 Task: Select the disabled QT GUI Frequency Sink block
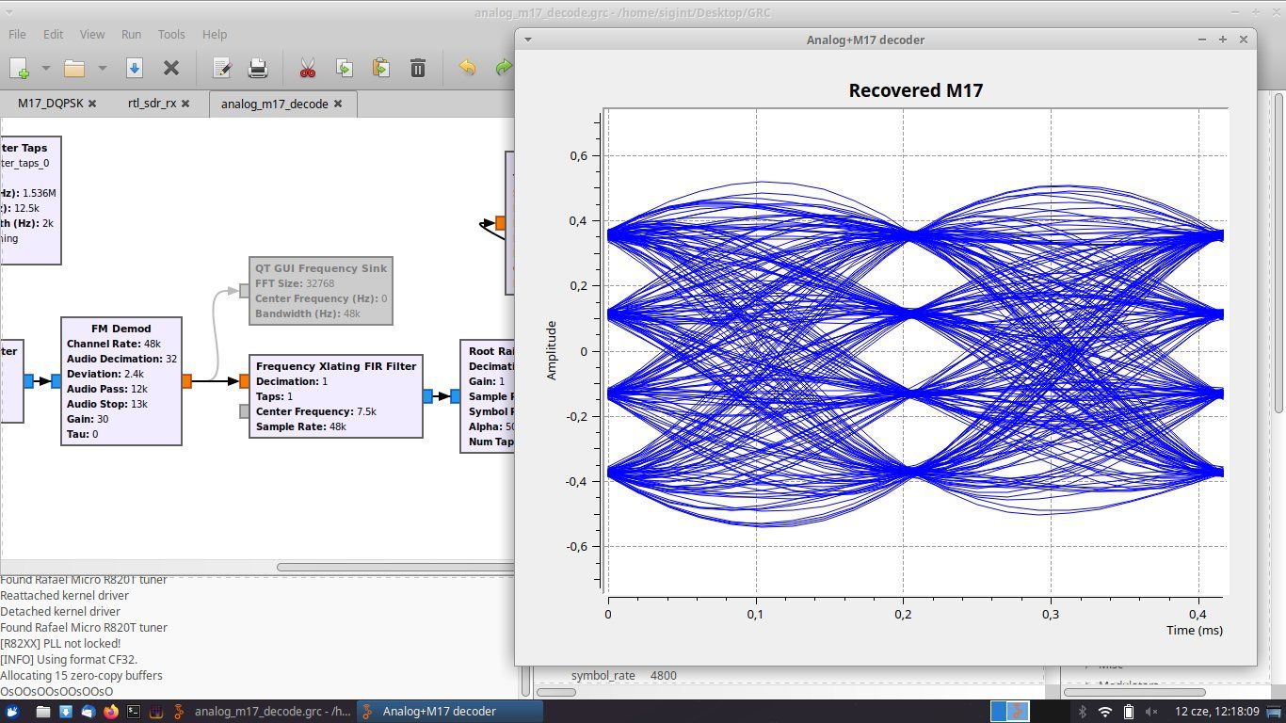click(321, 291)
